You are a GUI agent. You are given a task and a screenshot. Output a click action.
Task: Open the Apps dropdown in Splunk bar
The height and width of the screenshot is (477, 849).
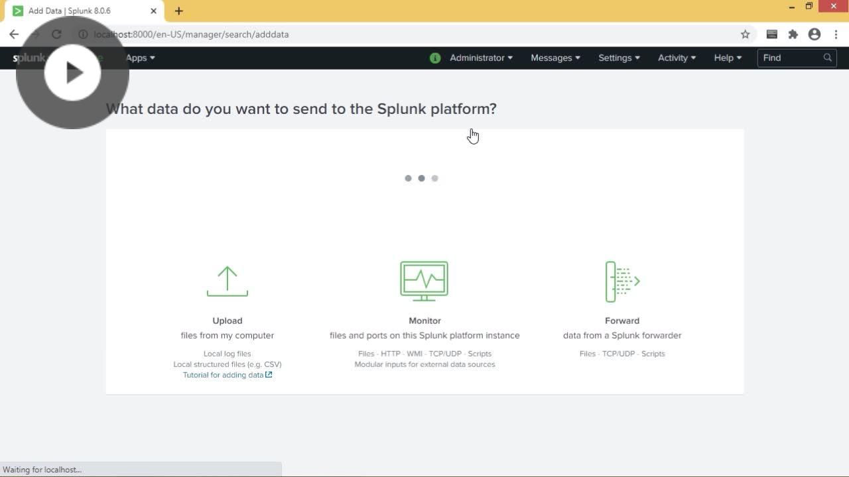140,58
